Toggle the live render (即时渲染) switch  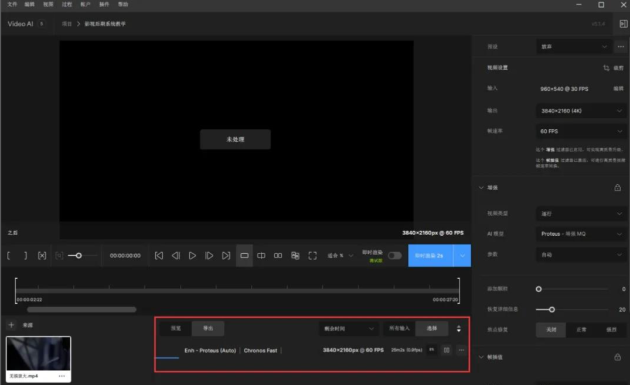click(394, 256)
